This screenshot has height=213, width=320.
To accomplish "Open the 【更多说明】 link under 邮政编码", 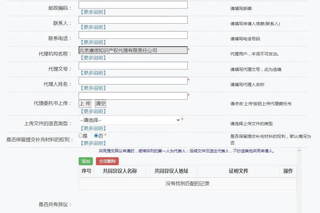I will [93, 12].
